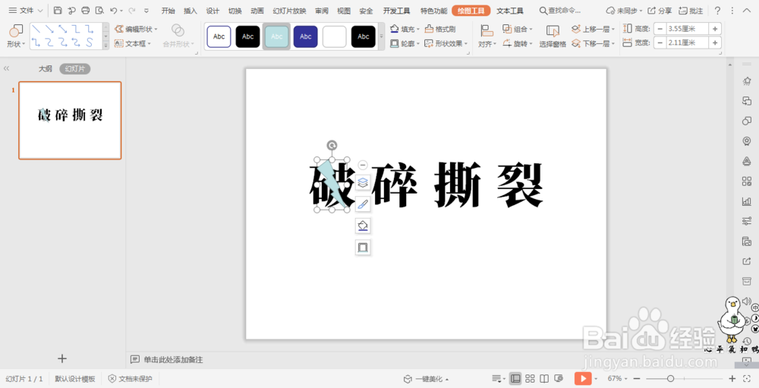Click the help question mark icon
Image resolution: width=759 pixels, height=388 pixels.
(717, 10)
